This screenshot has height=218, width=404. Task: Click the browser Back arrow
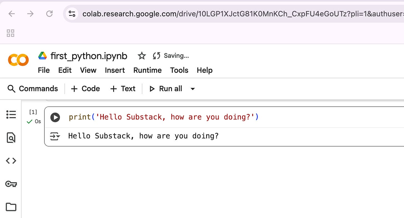click(11, 14)
